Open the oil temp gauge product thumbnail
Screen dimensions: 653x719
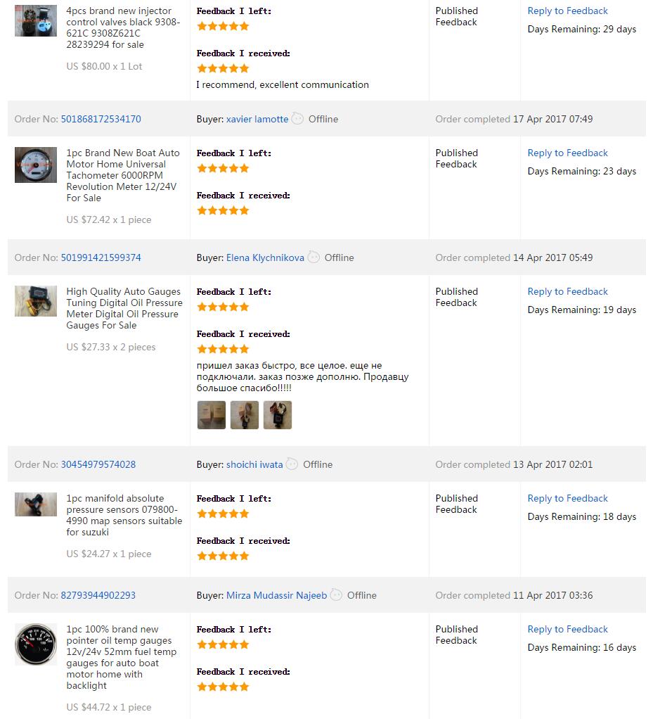click(x=36, y=644)
